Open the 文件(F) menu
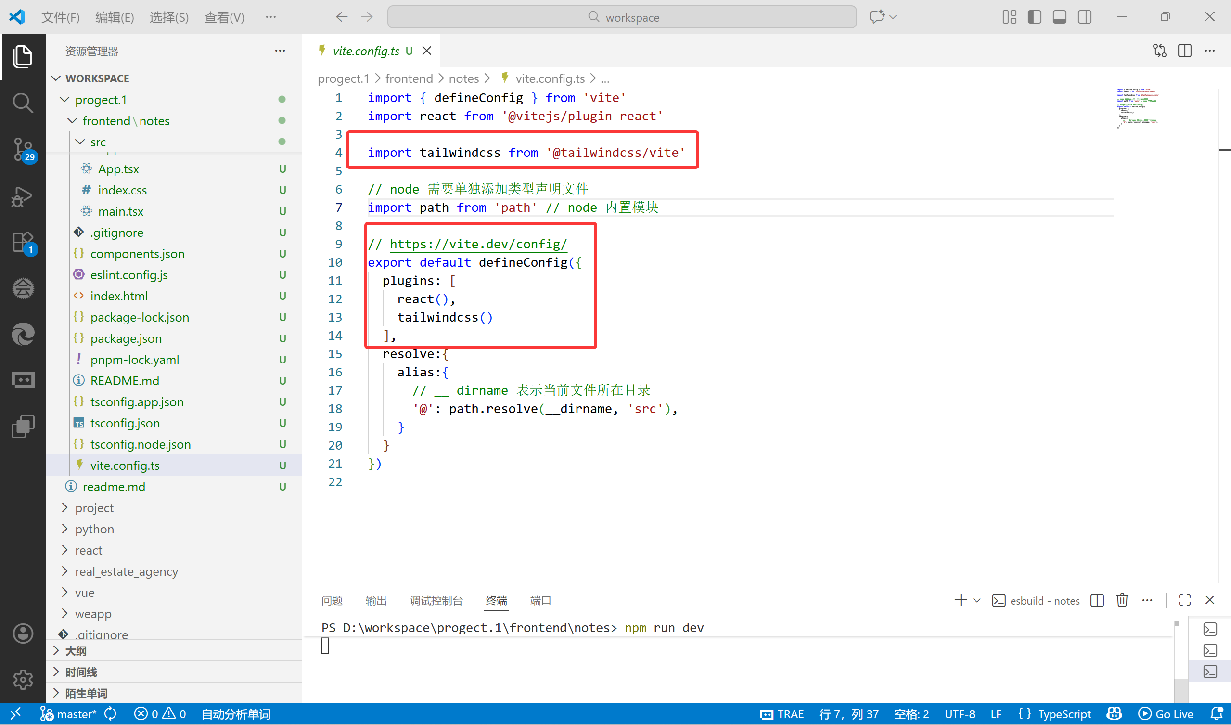Screen dimensions: 1231x725 tap(60, 17)
